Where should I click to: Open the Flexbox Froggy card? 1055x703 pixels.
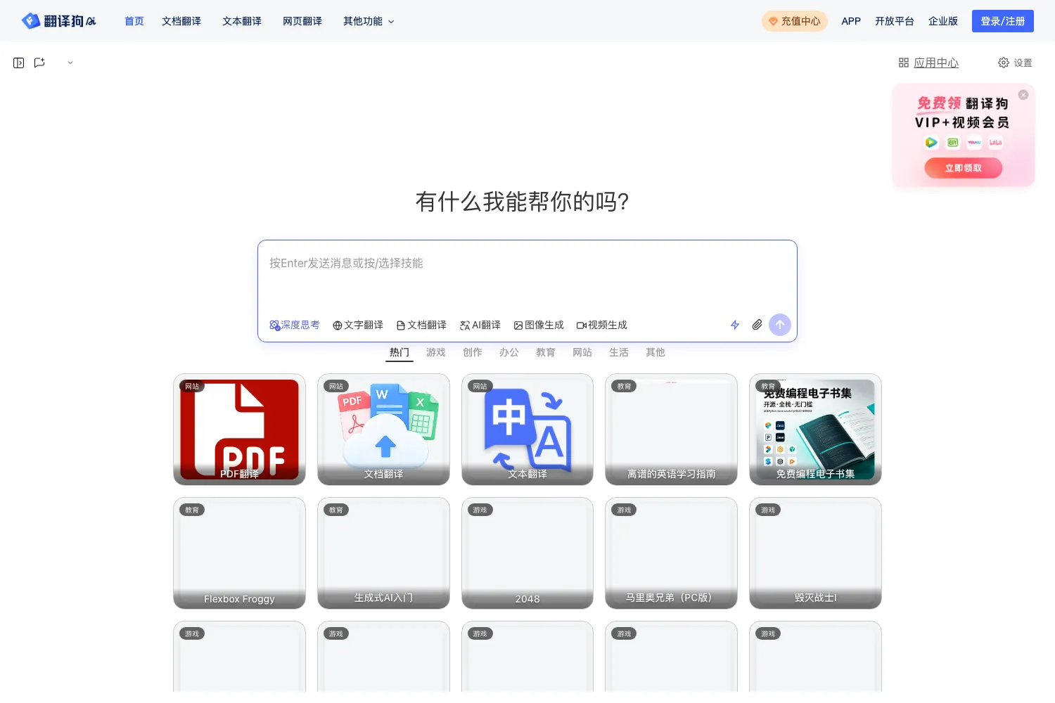[239, 553]
